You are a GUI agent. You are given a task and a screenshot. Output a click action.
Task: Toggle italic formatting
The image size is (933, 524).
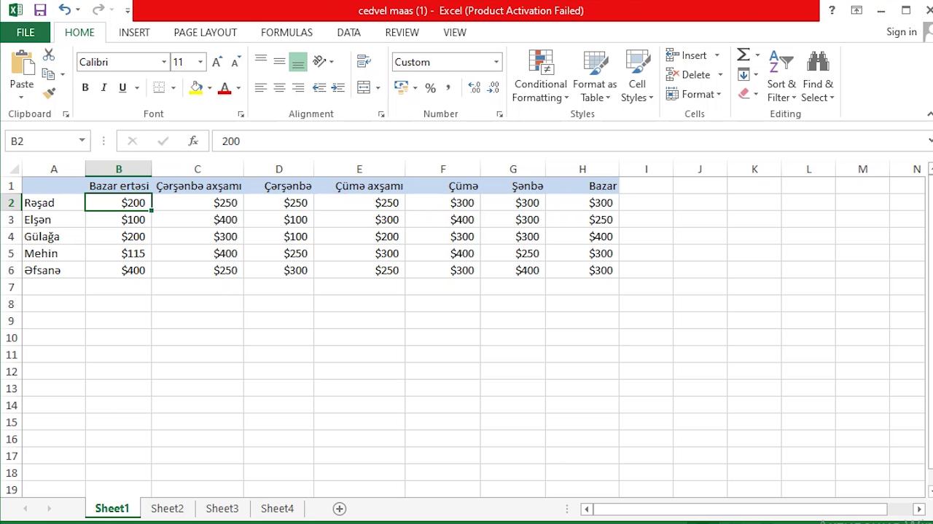(104, 87)
